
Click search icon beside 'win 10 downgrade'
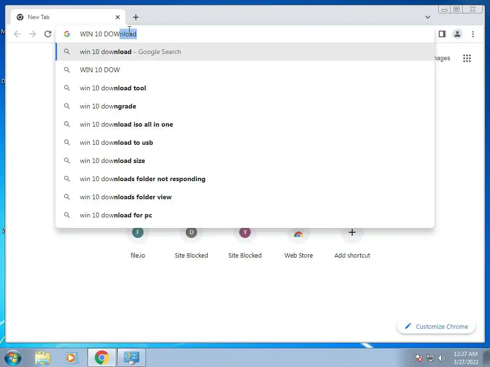(67, 106)
